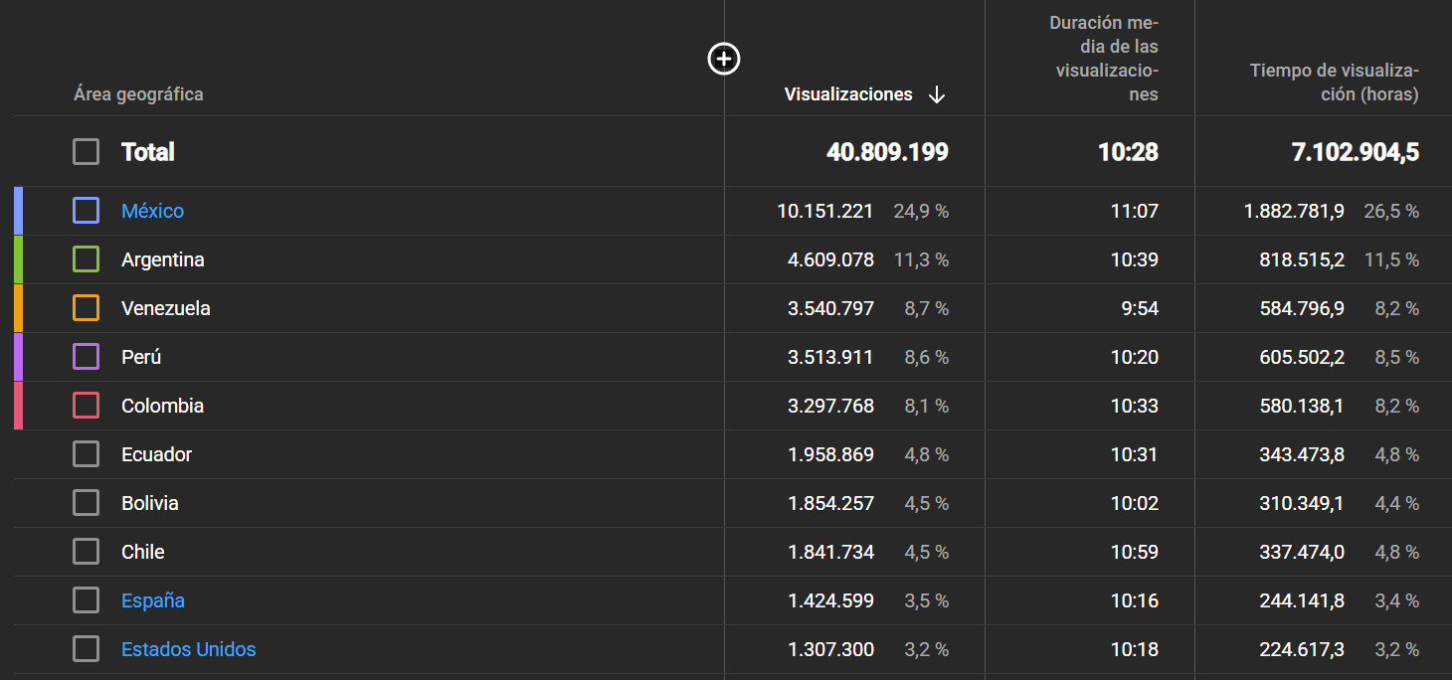Enable the Bolivia checkbox
1452x680 pixels.
coord(86,502)
